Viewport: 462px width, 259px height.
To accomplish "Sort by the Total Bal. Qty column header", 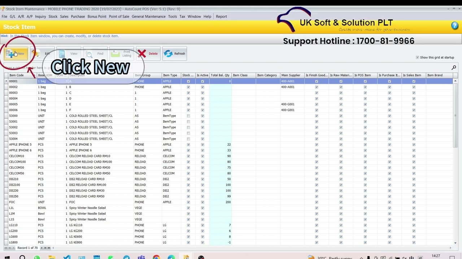I will pos(221,75).
